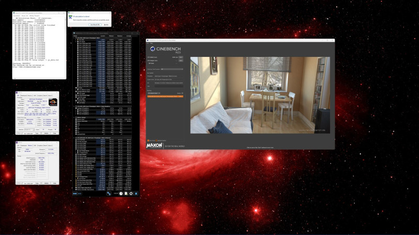Open HWiNFO sensor settings gear

point(131,193)
